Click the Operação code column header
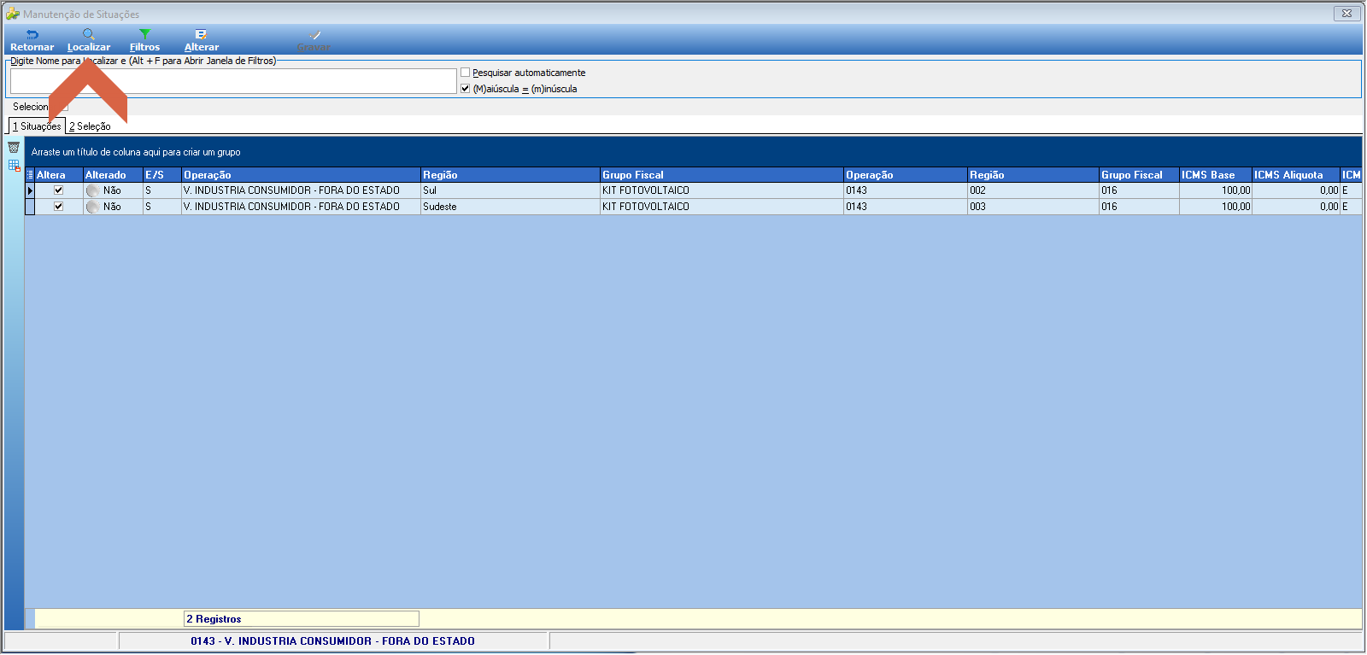The width and height of the screenshot is (1367, 655). [x=906, y=175]
